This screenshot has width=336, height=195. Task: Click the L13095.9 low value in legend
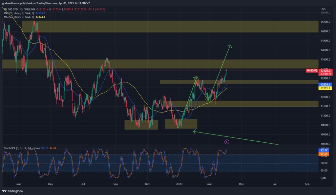68,9
